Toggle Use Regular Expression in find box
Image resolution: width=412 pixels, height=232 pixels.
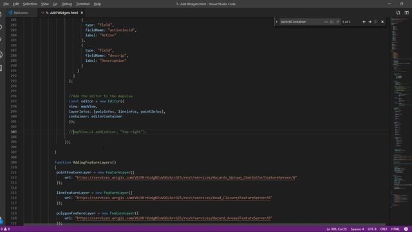click(x=337, y=22)
